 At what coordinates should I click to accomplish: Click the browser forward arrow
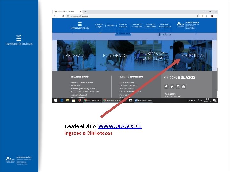coord(59,16)
